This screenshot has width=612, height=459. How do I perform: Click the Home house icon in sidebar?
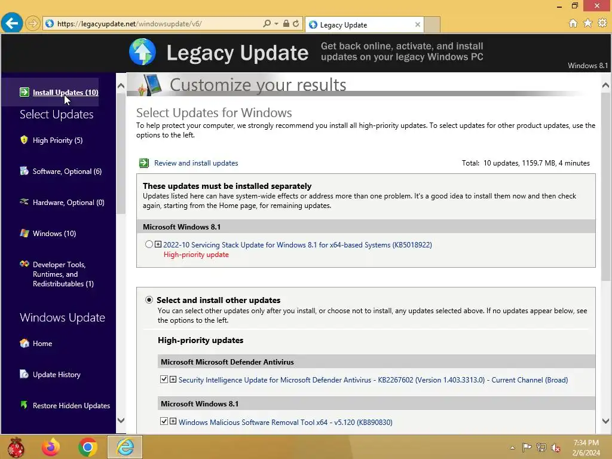tap(24, 343)
